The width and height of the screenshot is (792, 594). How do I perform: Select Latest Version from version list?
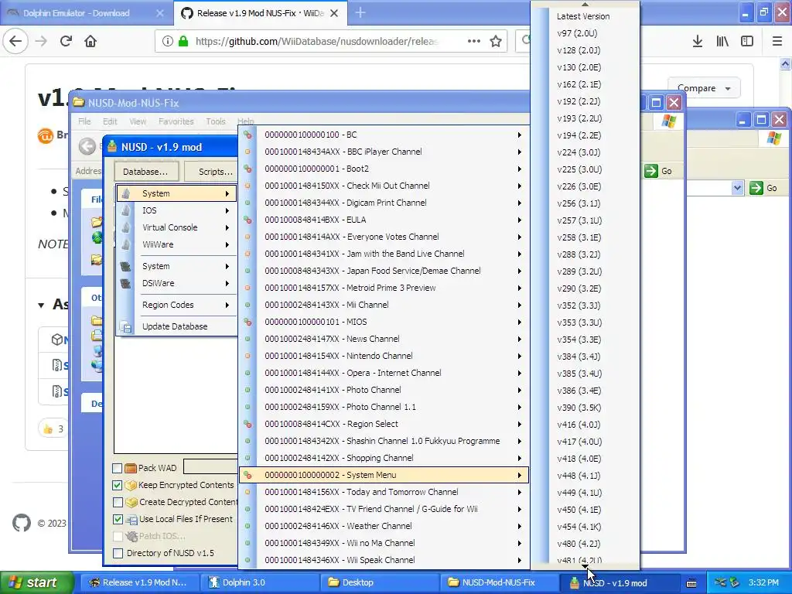(x=583, y=16)
